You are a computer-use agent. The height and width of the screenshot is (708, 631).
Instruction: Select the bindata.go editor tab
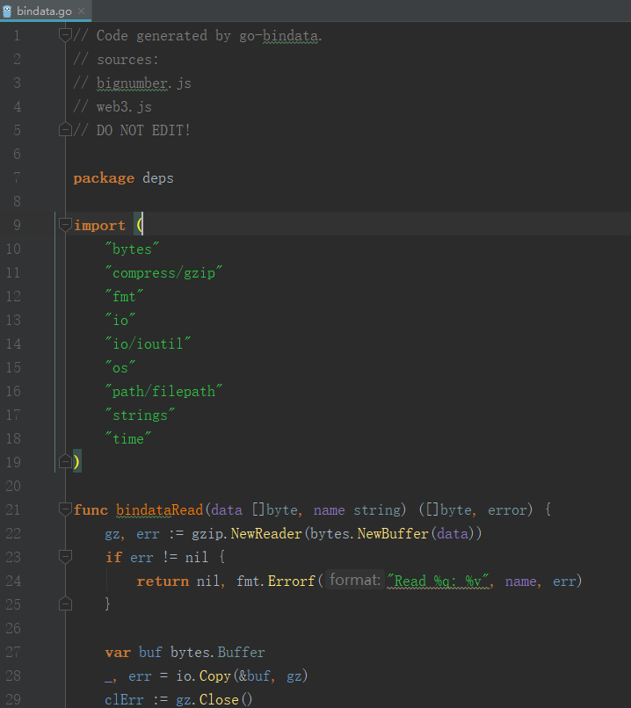(x=45, y=11)
